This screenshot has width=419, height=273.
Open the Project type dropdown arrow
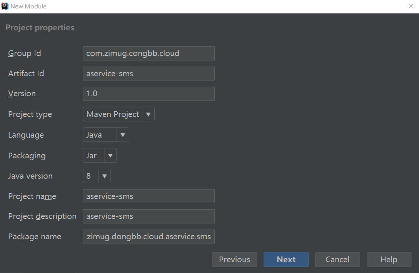149,114
